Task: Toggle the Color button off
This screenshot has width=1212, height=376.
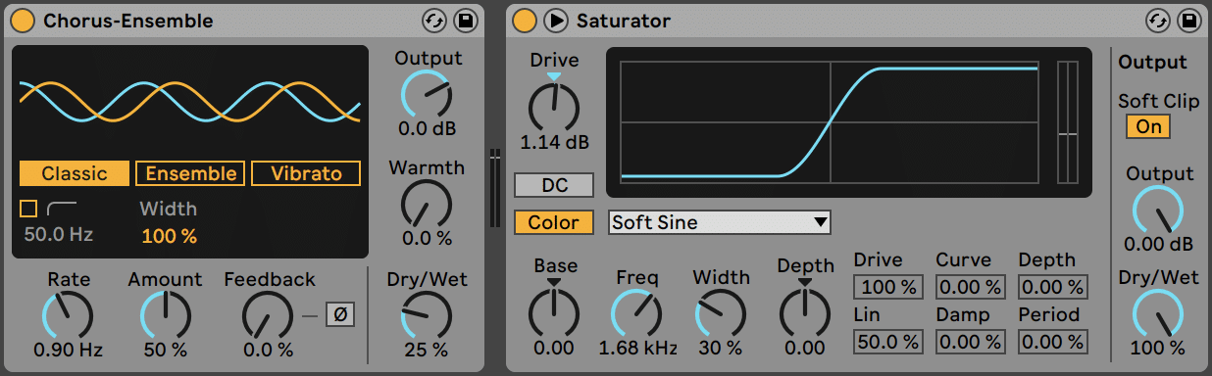Action: [554, 222]
